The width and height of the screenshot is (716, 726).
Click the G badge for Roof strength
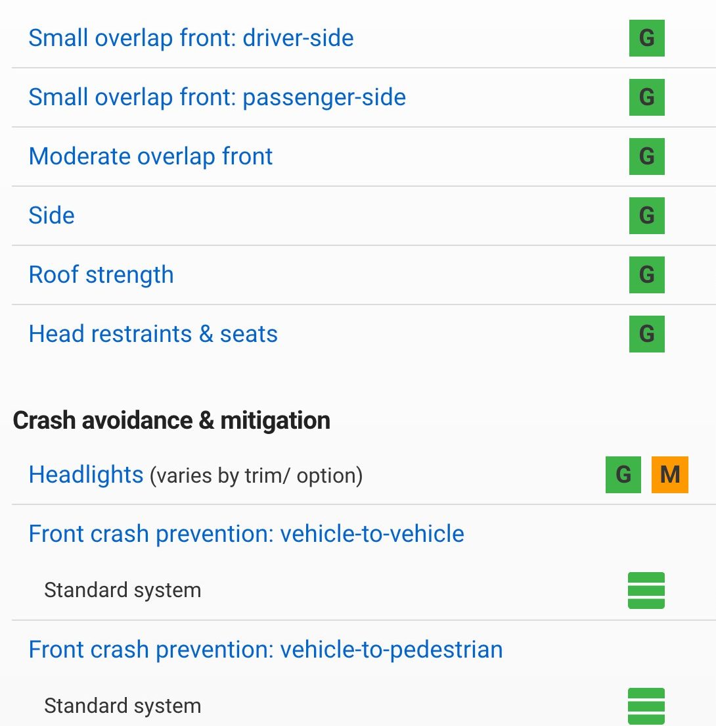tap(646, 275)
